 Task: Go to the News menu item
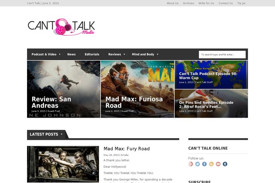[71, 54]
